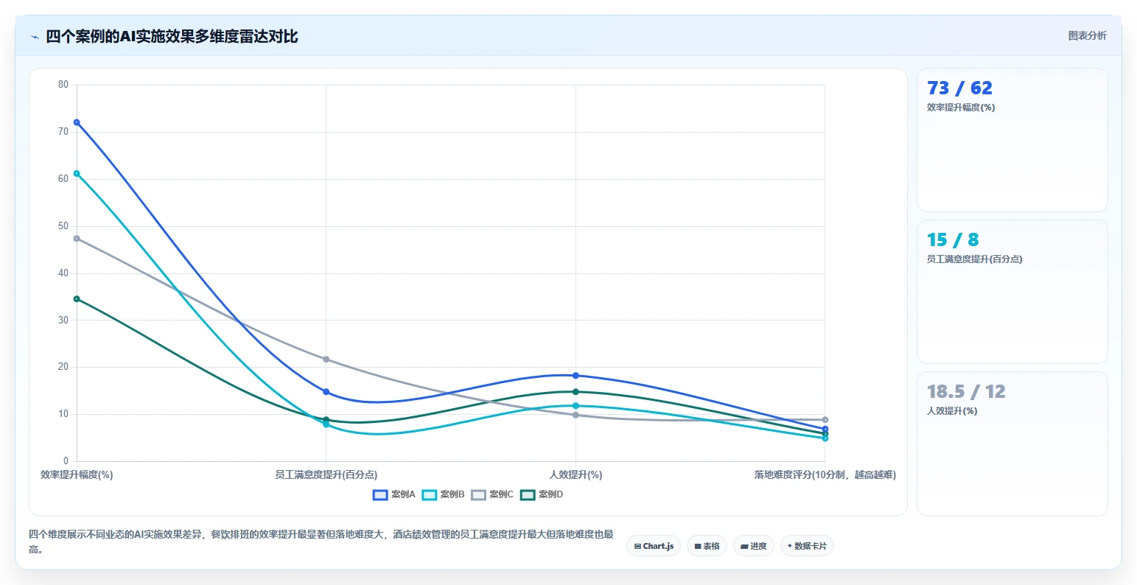Open the 73 / 62 效率提升幅度 card
Viewport: 1137px width, 585px height.
click(1012, 140)
